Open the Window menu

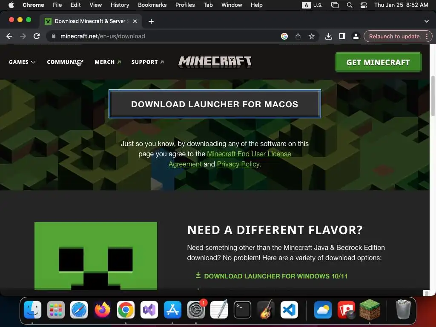(x=231, y=5)
